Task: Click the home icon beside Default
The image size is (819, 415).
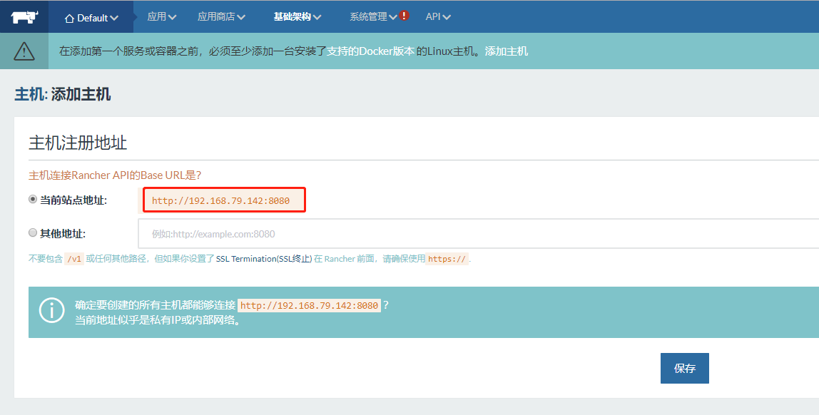Action: 69,18
